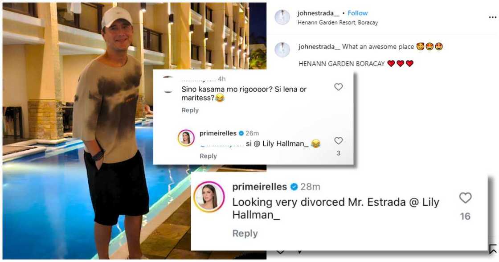Reply to the 'si @ Lily Hallman_' comment
499x262 pixels.
point(208,156)
